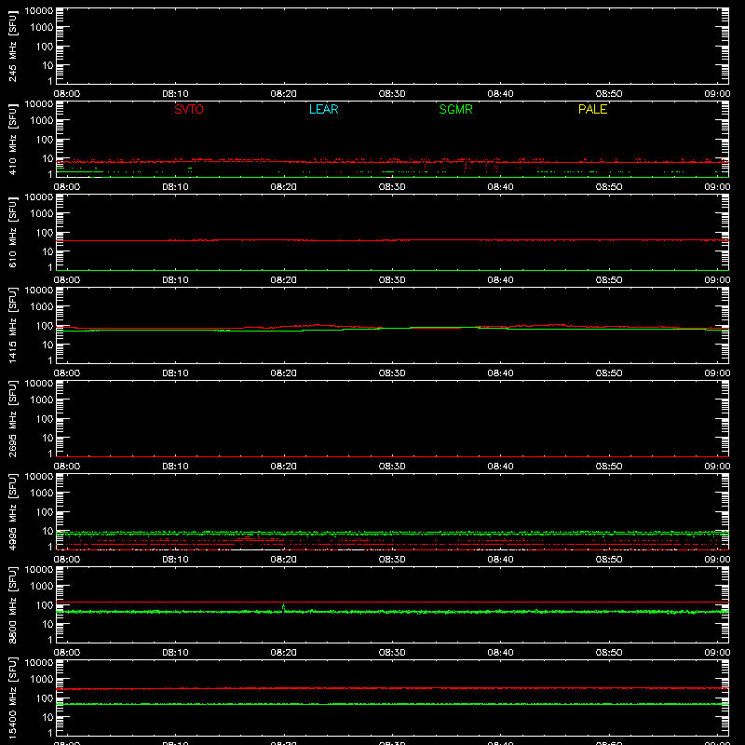Image resolution: width=745 pixels, height=745 pixels.
Task: Click the cyan LEAR legend label
Action: (323, 109)
